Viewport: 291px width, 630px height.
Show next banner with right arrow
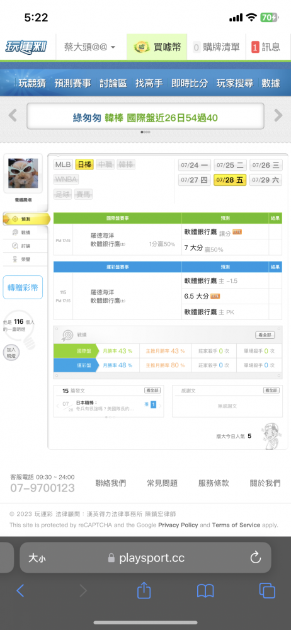pyautogui.click(x=278, y=116)
